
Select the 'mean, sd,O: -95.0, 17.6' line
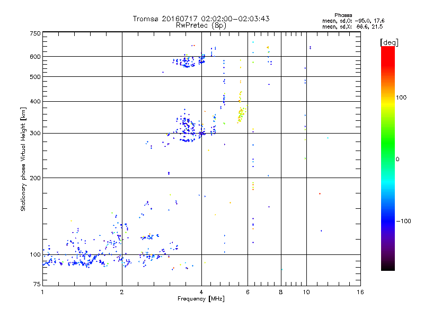click(x=353, y=21)
